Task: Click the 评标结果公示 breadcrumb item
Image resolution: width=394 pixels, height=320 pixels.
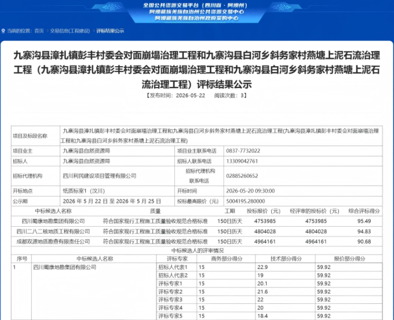Action: pos(110,31)
